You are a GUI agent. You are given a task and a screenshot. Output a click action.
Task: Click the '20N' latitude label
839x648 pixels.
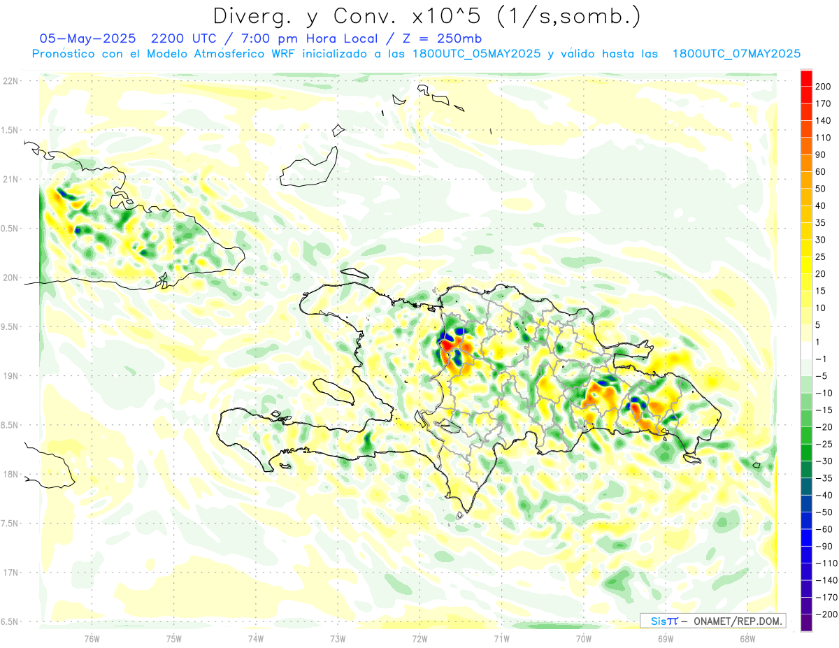click(10, 278)
